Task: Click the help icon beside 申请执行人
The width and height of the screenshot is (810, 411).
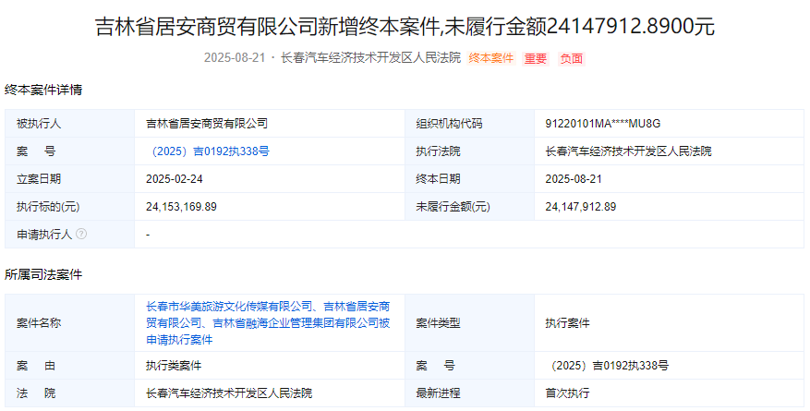Action: click(81, 234)
